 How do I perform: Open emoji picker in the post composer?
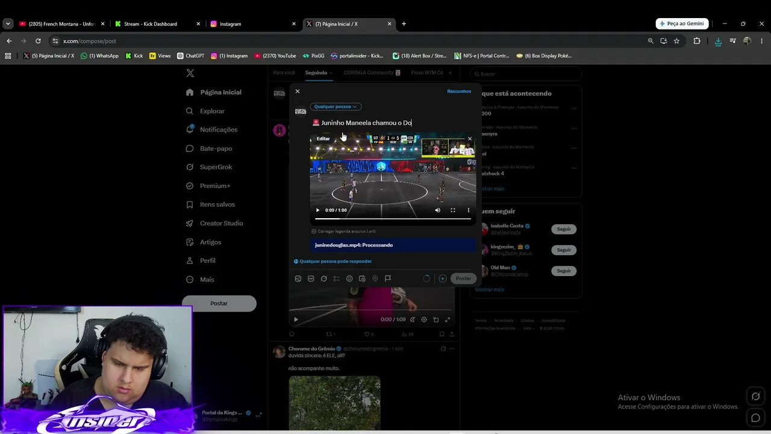[349, 278]
